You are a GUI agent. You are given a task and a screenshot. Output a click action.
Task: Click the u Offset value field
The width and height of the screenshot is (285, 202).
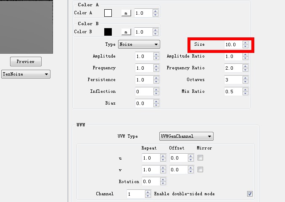179,158
